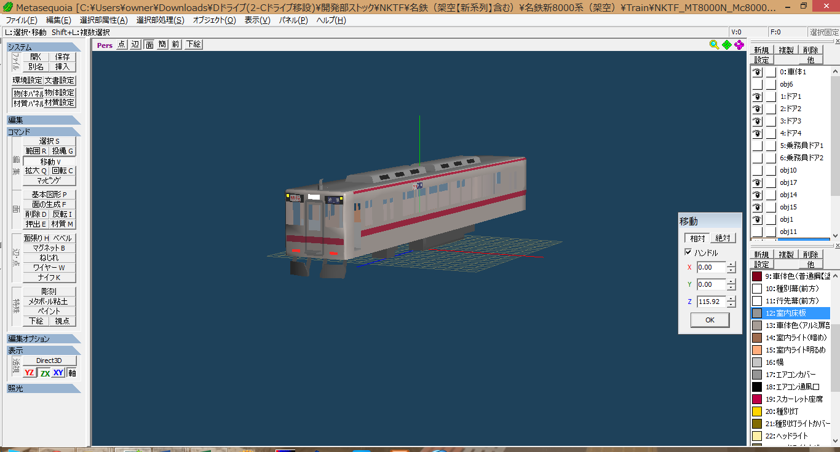Open the 編集(E) menu
The image size is (840, 452).
tap(58, 20)
